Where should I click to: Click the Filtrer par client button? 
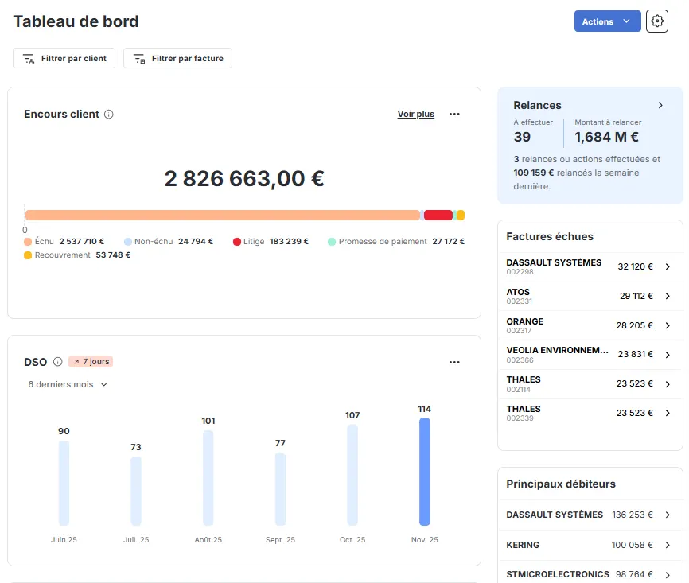64,58
